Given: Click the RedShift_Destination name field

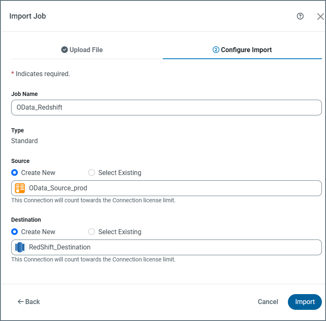Looking at the screenshot, I should point(174,247).
